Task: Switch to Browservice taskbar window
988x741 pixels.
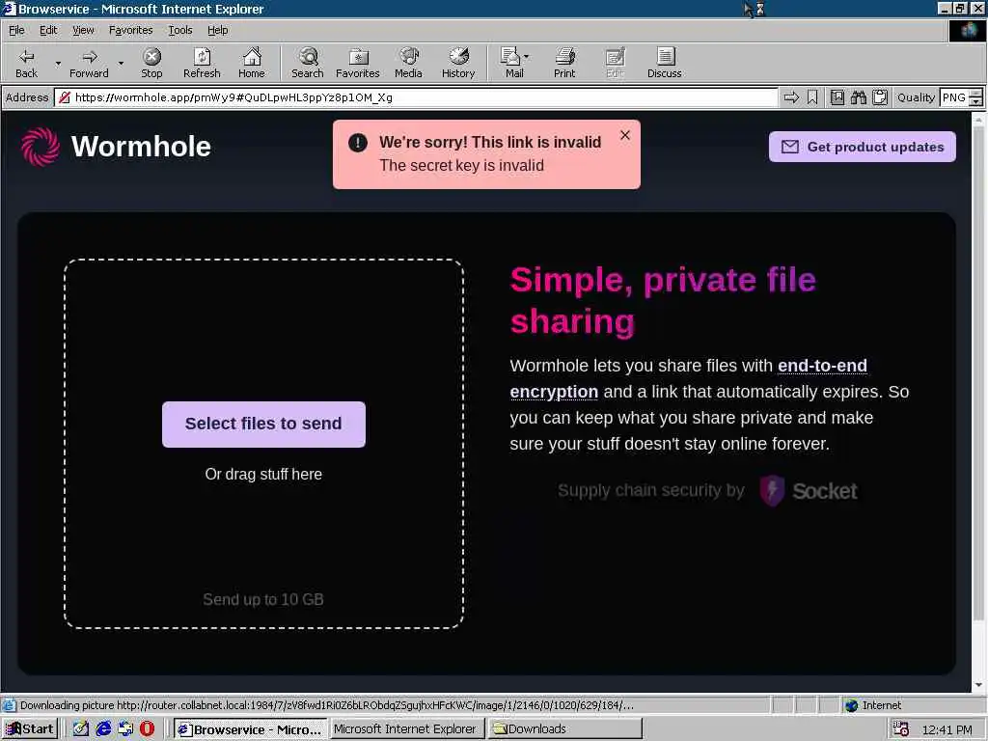Action: (250, 729)
